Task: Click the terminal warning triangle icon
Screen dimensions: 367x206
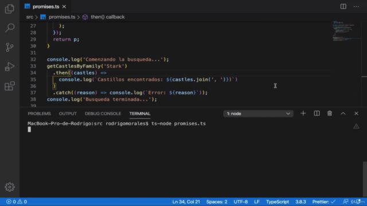Action: (356, 126)
